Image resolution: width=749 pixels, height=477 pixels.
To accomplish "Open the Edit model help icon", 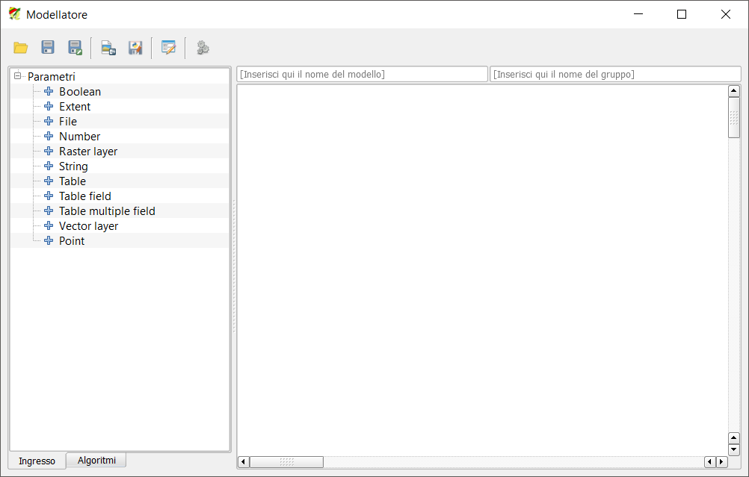I will (169, 48).
